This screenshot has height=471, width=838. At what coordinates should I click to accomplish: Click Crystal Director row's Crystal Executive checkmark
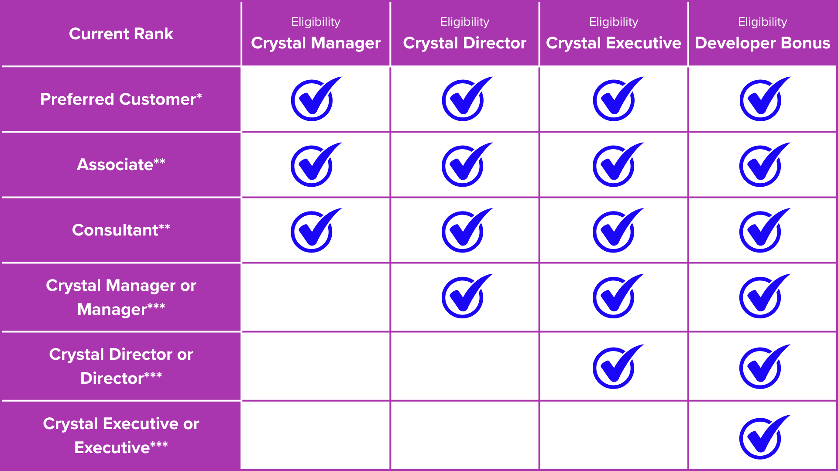(615, 368)
